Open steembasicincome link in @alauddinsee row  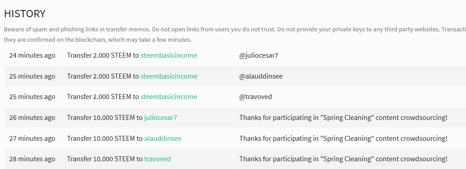(x=169, y=76)
